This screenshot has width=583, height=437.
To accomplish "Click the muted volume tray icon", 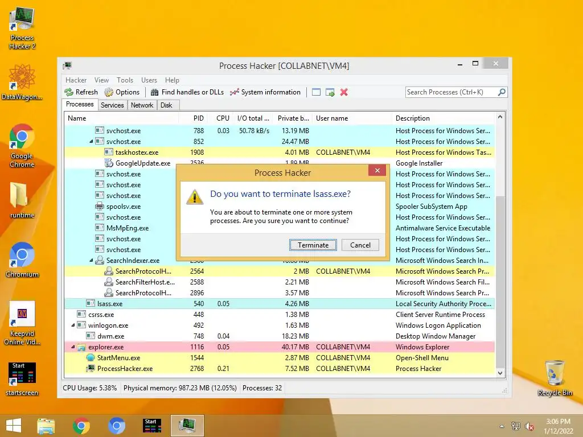I will (x=529, y=426).
